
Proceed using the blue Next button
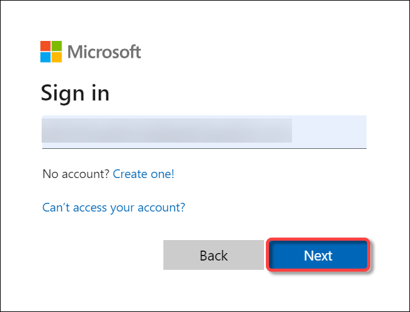click(318, 255)
